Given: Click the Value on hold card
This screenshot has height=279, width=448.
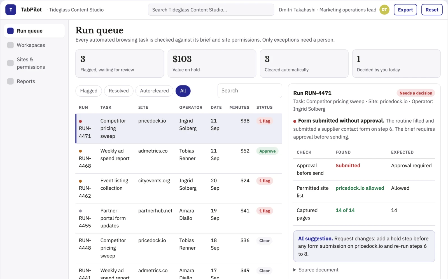Looking at the screenshot, I should (x=212, y=64).
